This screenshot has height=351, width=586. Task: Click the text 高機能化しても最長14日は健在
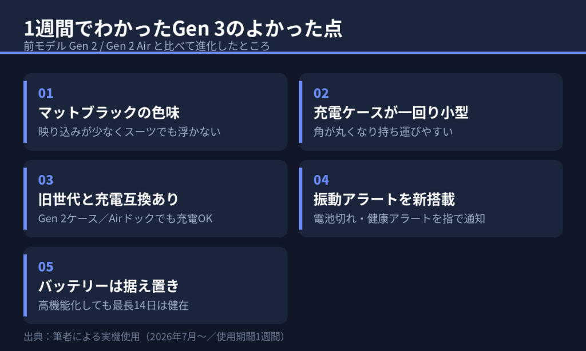(x=113, y=305)
